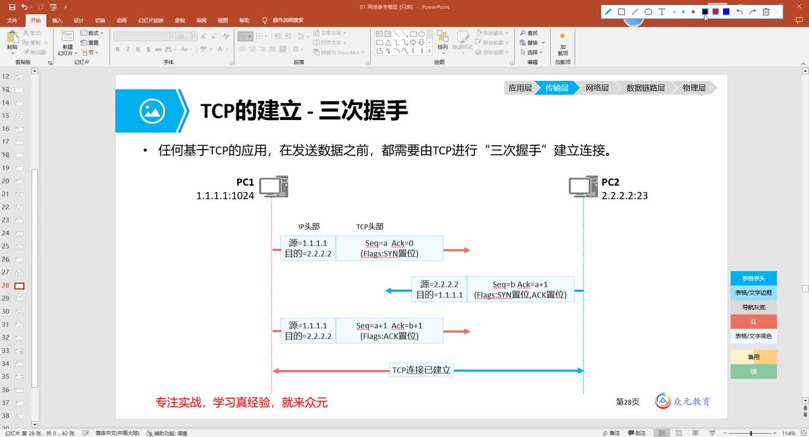Click the 应用层 navigation chevron on slide
Image resolution: width=809 pixels, height=437 pixels.
(520, 88)
